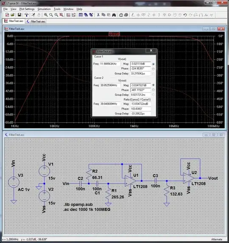Click the New Schematic toolbar icon
Screen dimensions: 229x243
coord(7,15)
